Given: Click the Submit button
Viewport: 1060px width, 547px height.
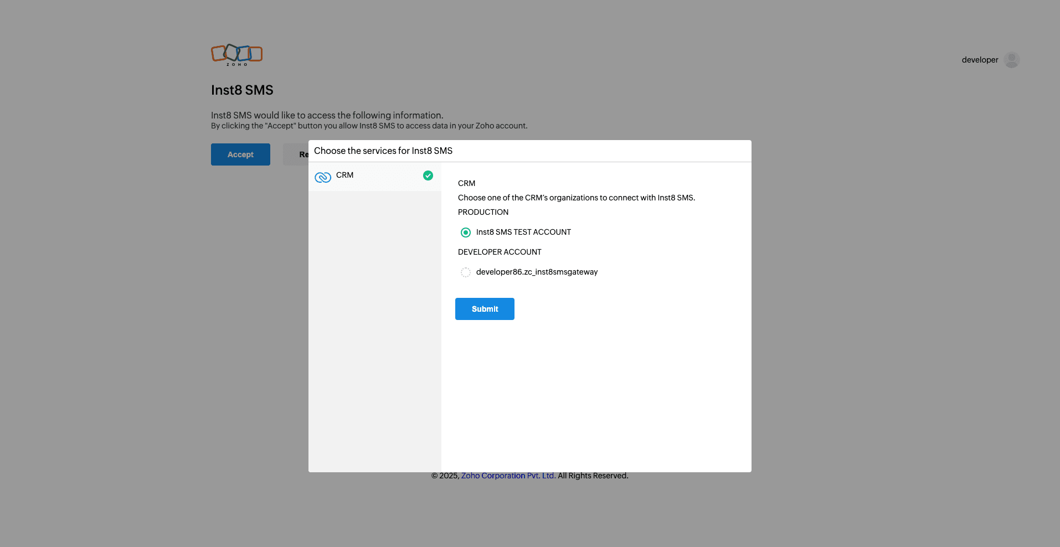Looking at the screenshot, I should pyautogui.click(x=485, y=309).
